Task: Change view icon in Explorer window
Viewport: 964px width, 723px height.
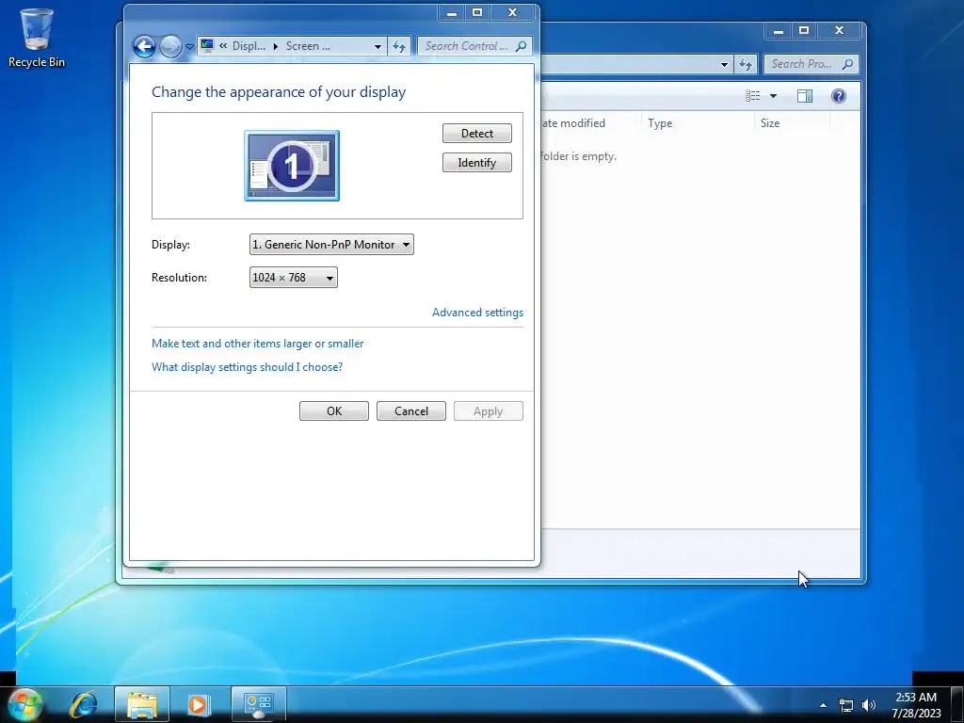Action: point(752,95)
